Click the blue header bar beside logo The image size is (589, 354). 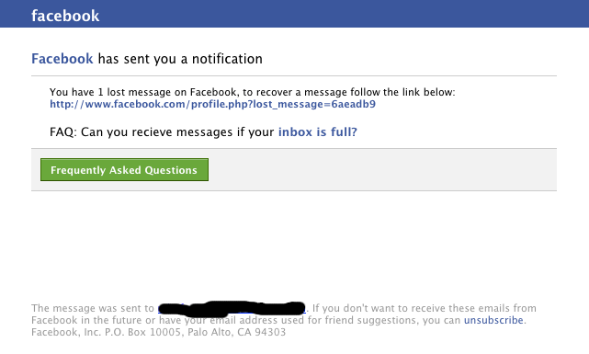tap(338, 14)
